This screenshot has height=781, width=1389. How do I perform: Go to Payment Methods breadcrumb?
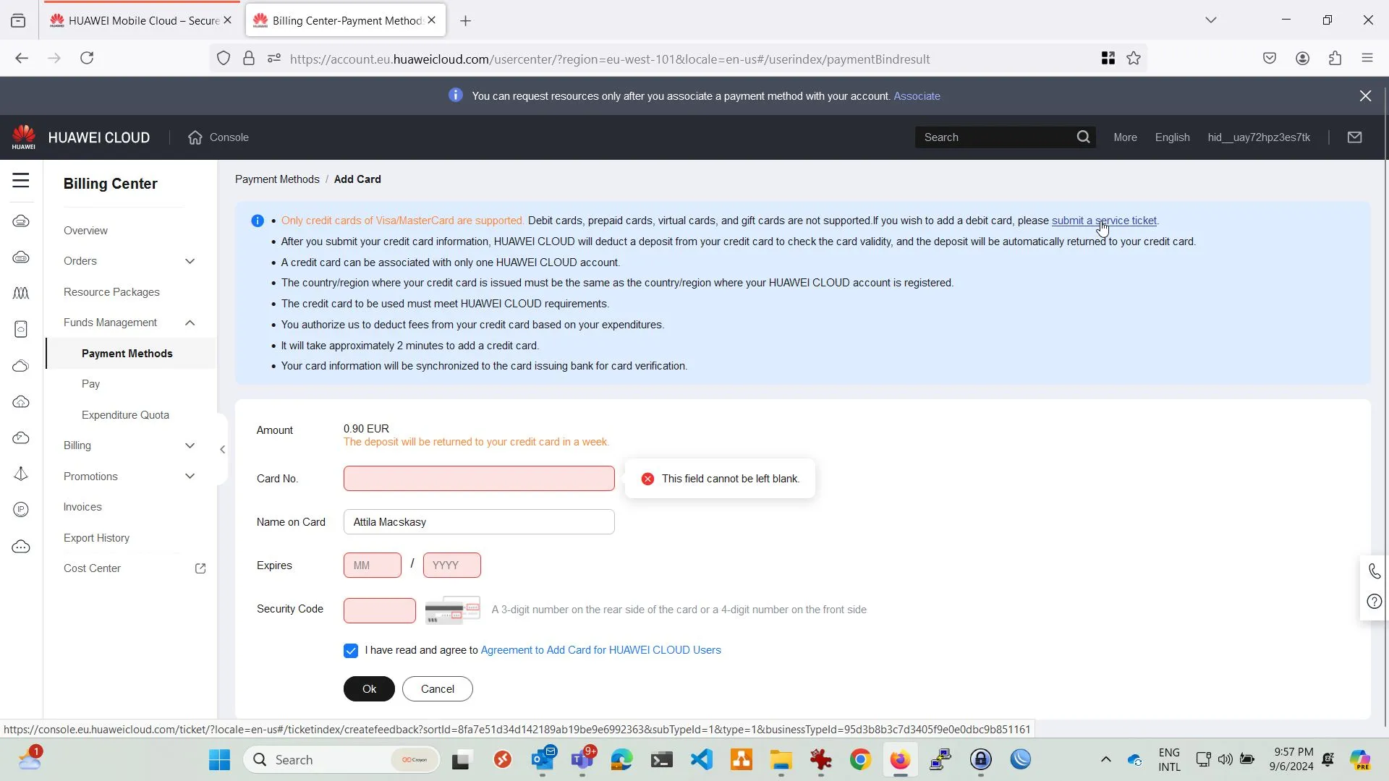click(x=277, y=179)
